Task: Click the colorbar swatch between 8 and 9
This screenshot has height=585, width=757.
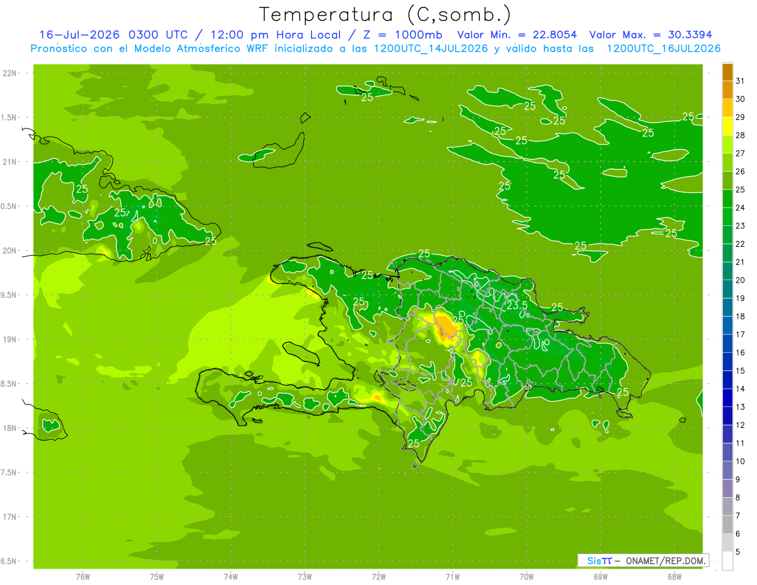Action: [727, 488]
